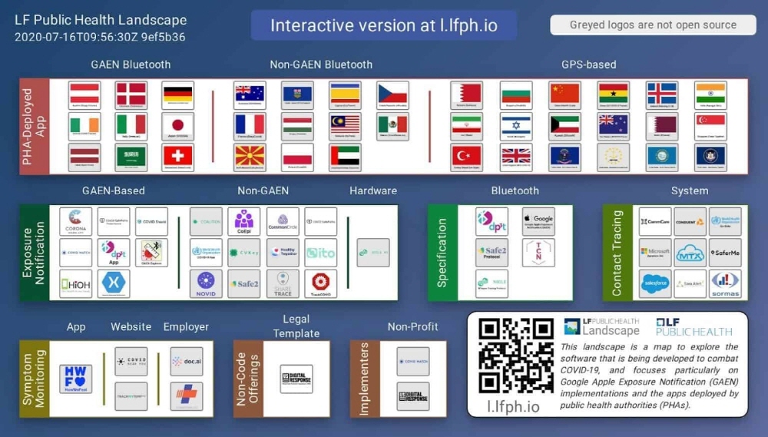Screen dimensions: 768x437
Task: Select the China flag card under GPS-based
Action: click(565, 95)
